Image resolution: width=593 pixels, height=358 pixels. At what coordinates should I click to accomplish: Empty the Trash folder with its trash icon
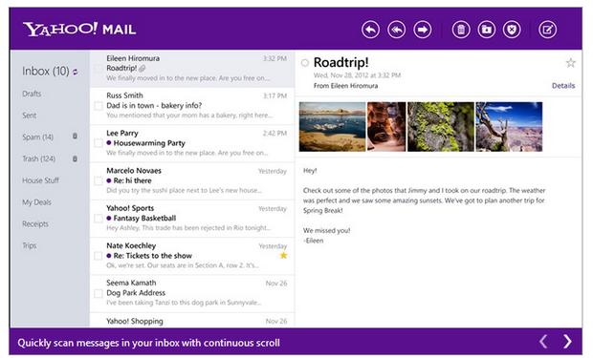pos(75,158)
